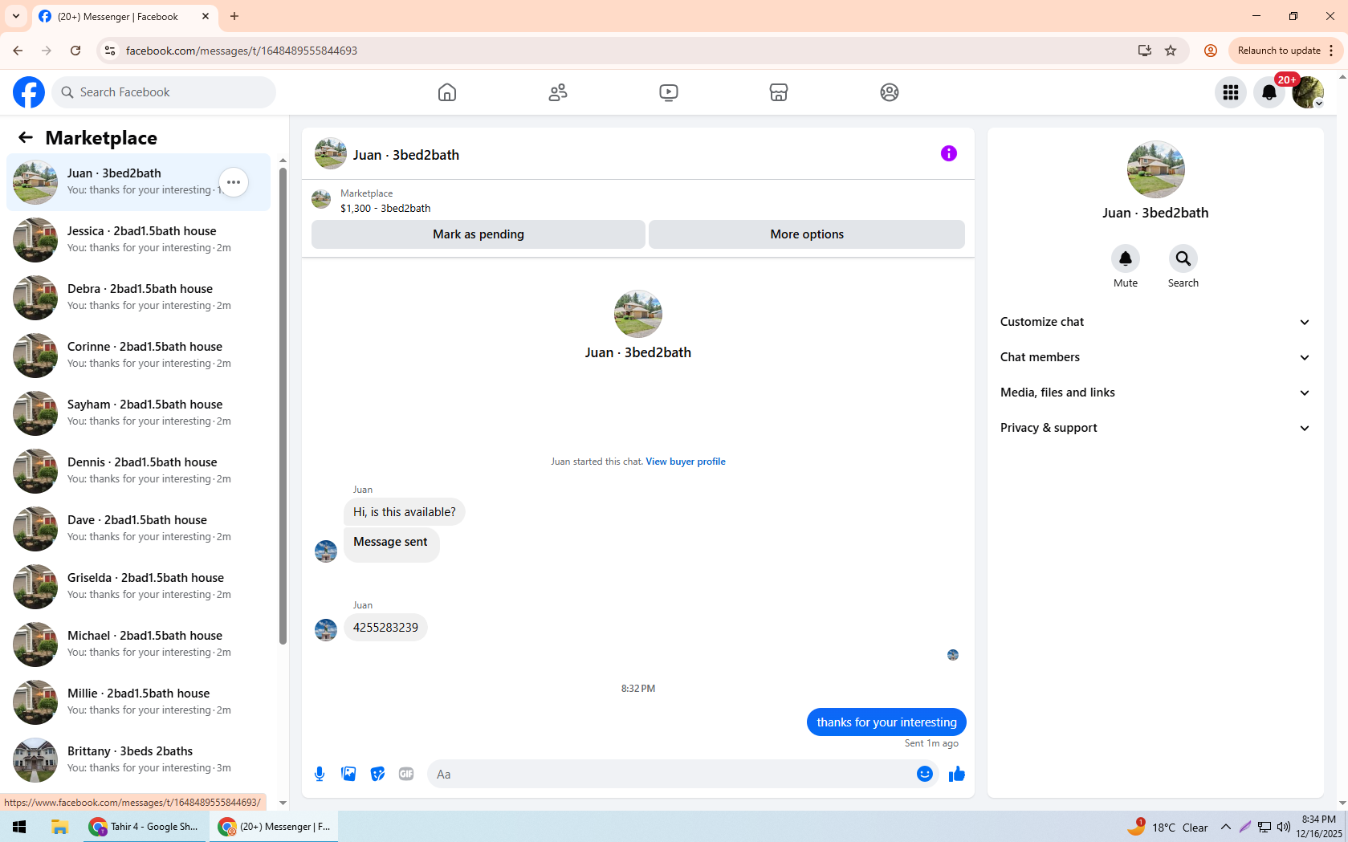Show hidden system tray icons chevron
The width and height of the screenshot is (1348, 842).
click(1226, 827)
